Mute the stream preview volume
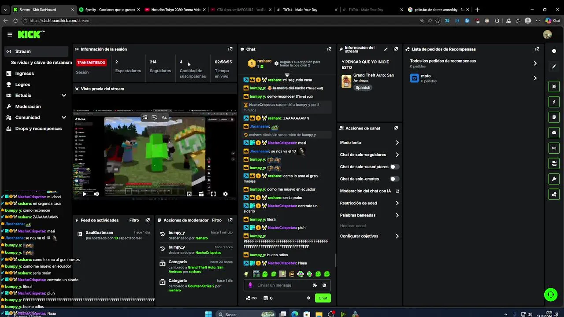 click(x=96, y=194)
